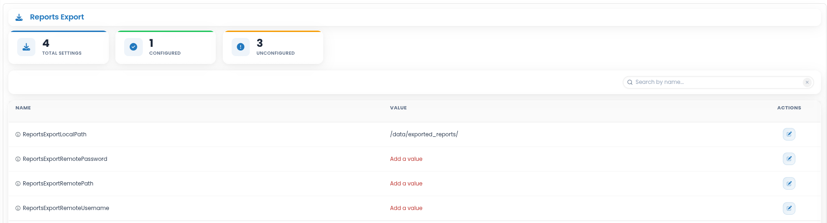Click the CONFIGURED label
The image size is (827, 223).
(x=165, y=53)
